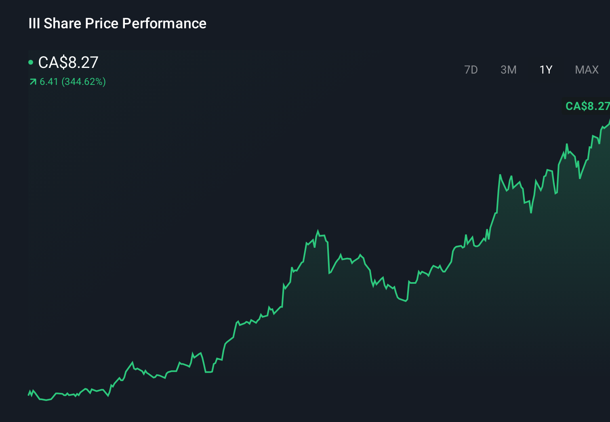
Task: Click the III Share Price Performance title
Action: (117, 23)
